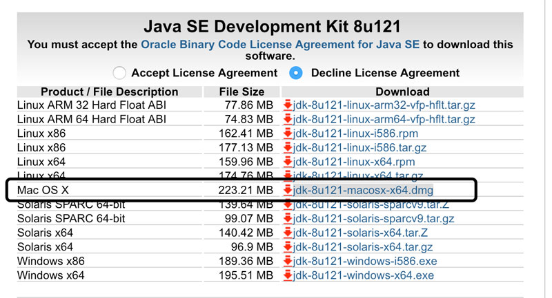Download jdk-8u121-linux-x64.rpm file

click(x=354, y=162)
